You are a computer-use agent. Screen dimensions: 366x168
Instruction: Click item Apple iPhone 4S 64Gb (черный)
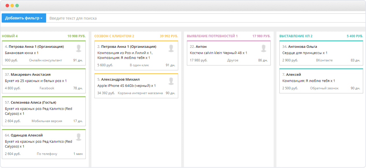127,86
